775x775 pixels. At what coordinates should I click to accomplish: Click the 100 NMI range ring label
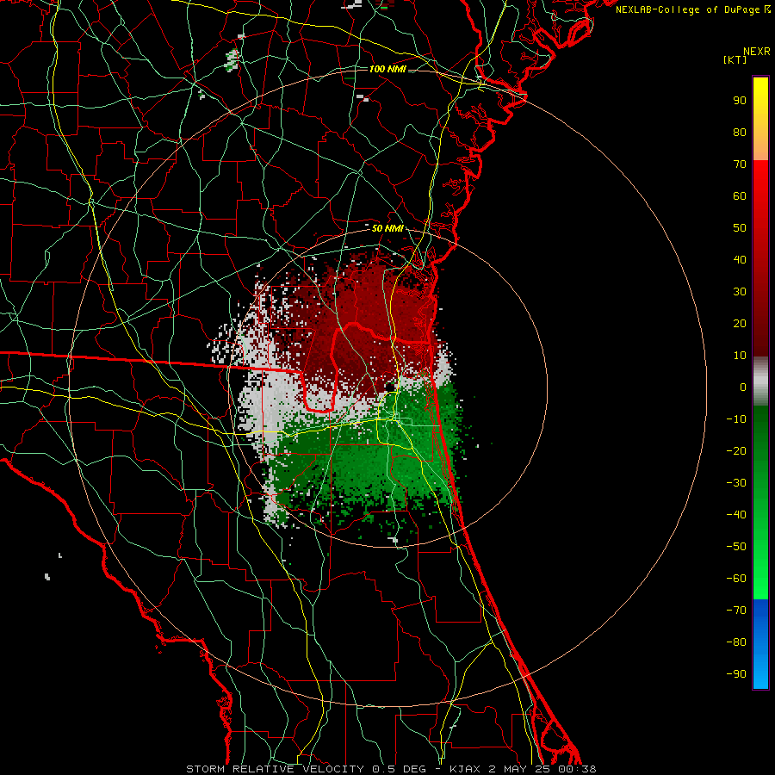coord(387,69)
